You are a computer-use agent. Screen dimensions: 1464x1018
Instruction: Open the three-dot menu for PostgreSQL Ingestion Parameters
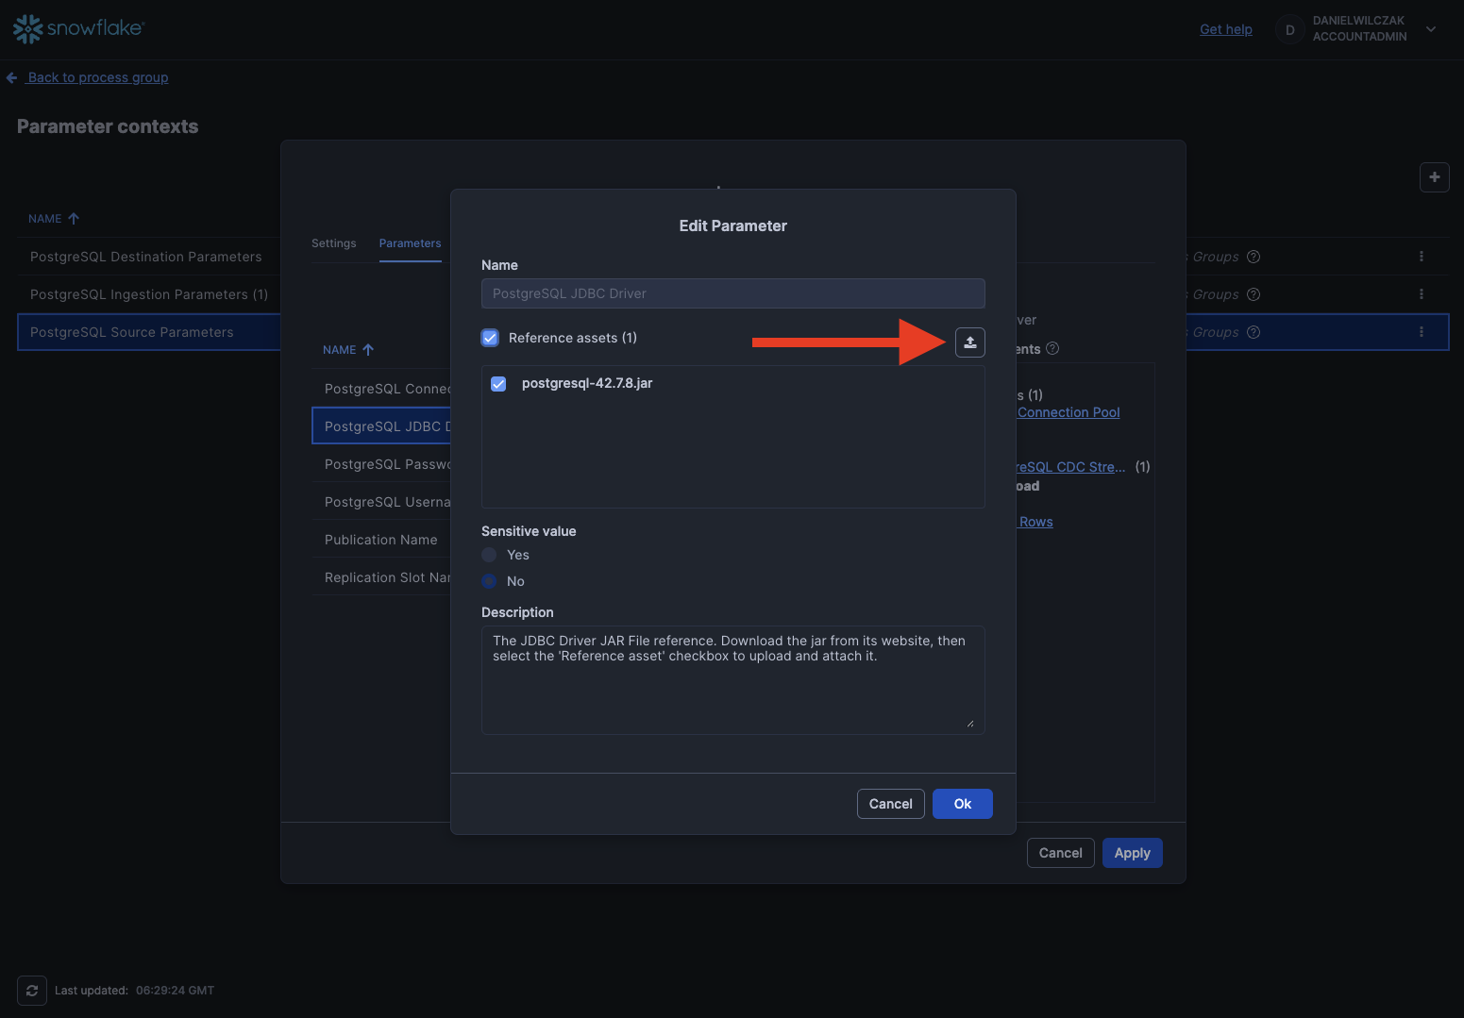tap(1421, 294)
